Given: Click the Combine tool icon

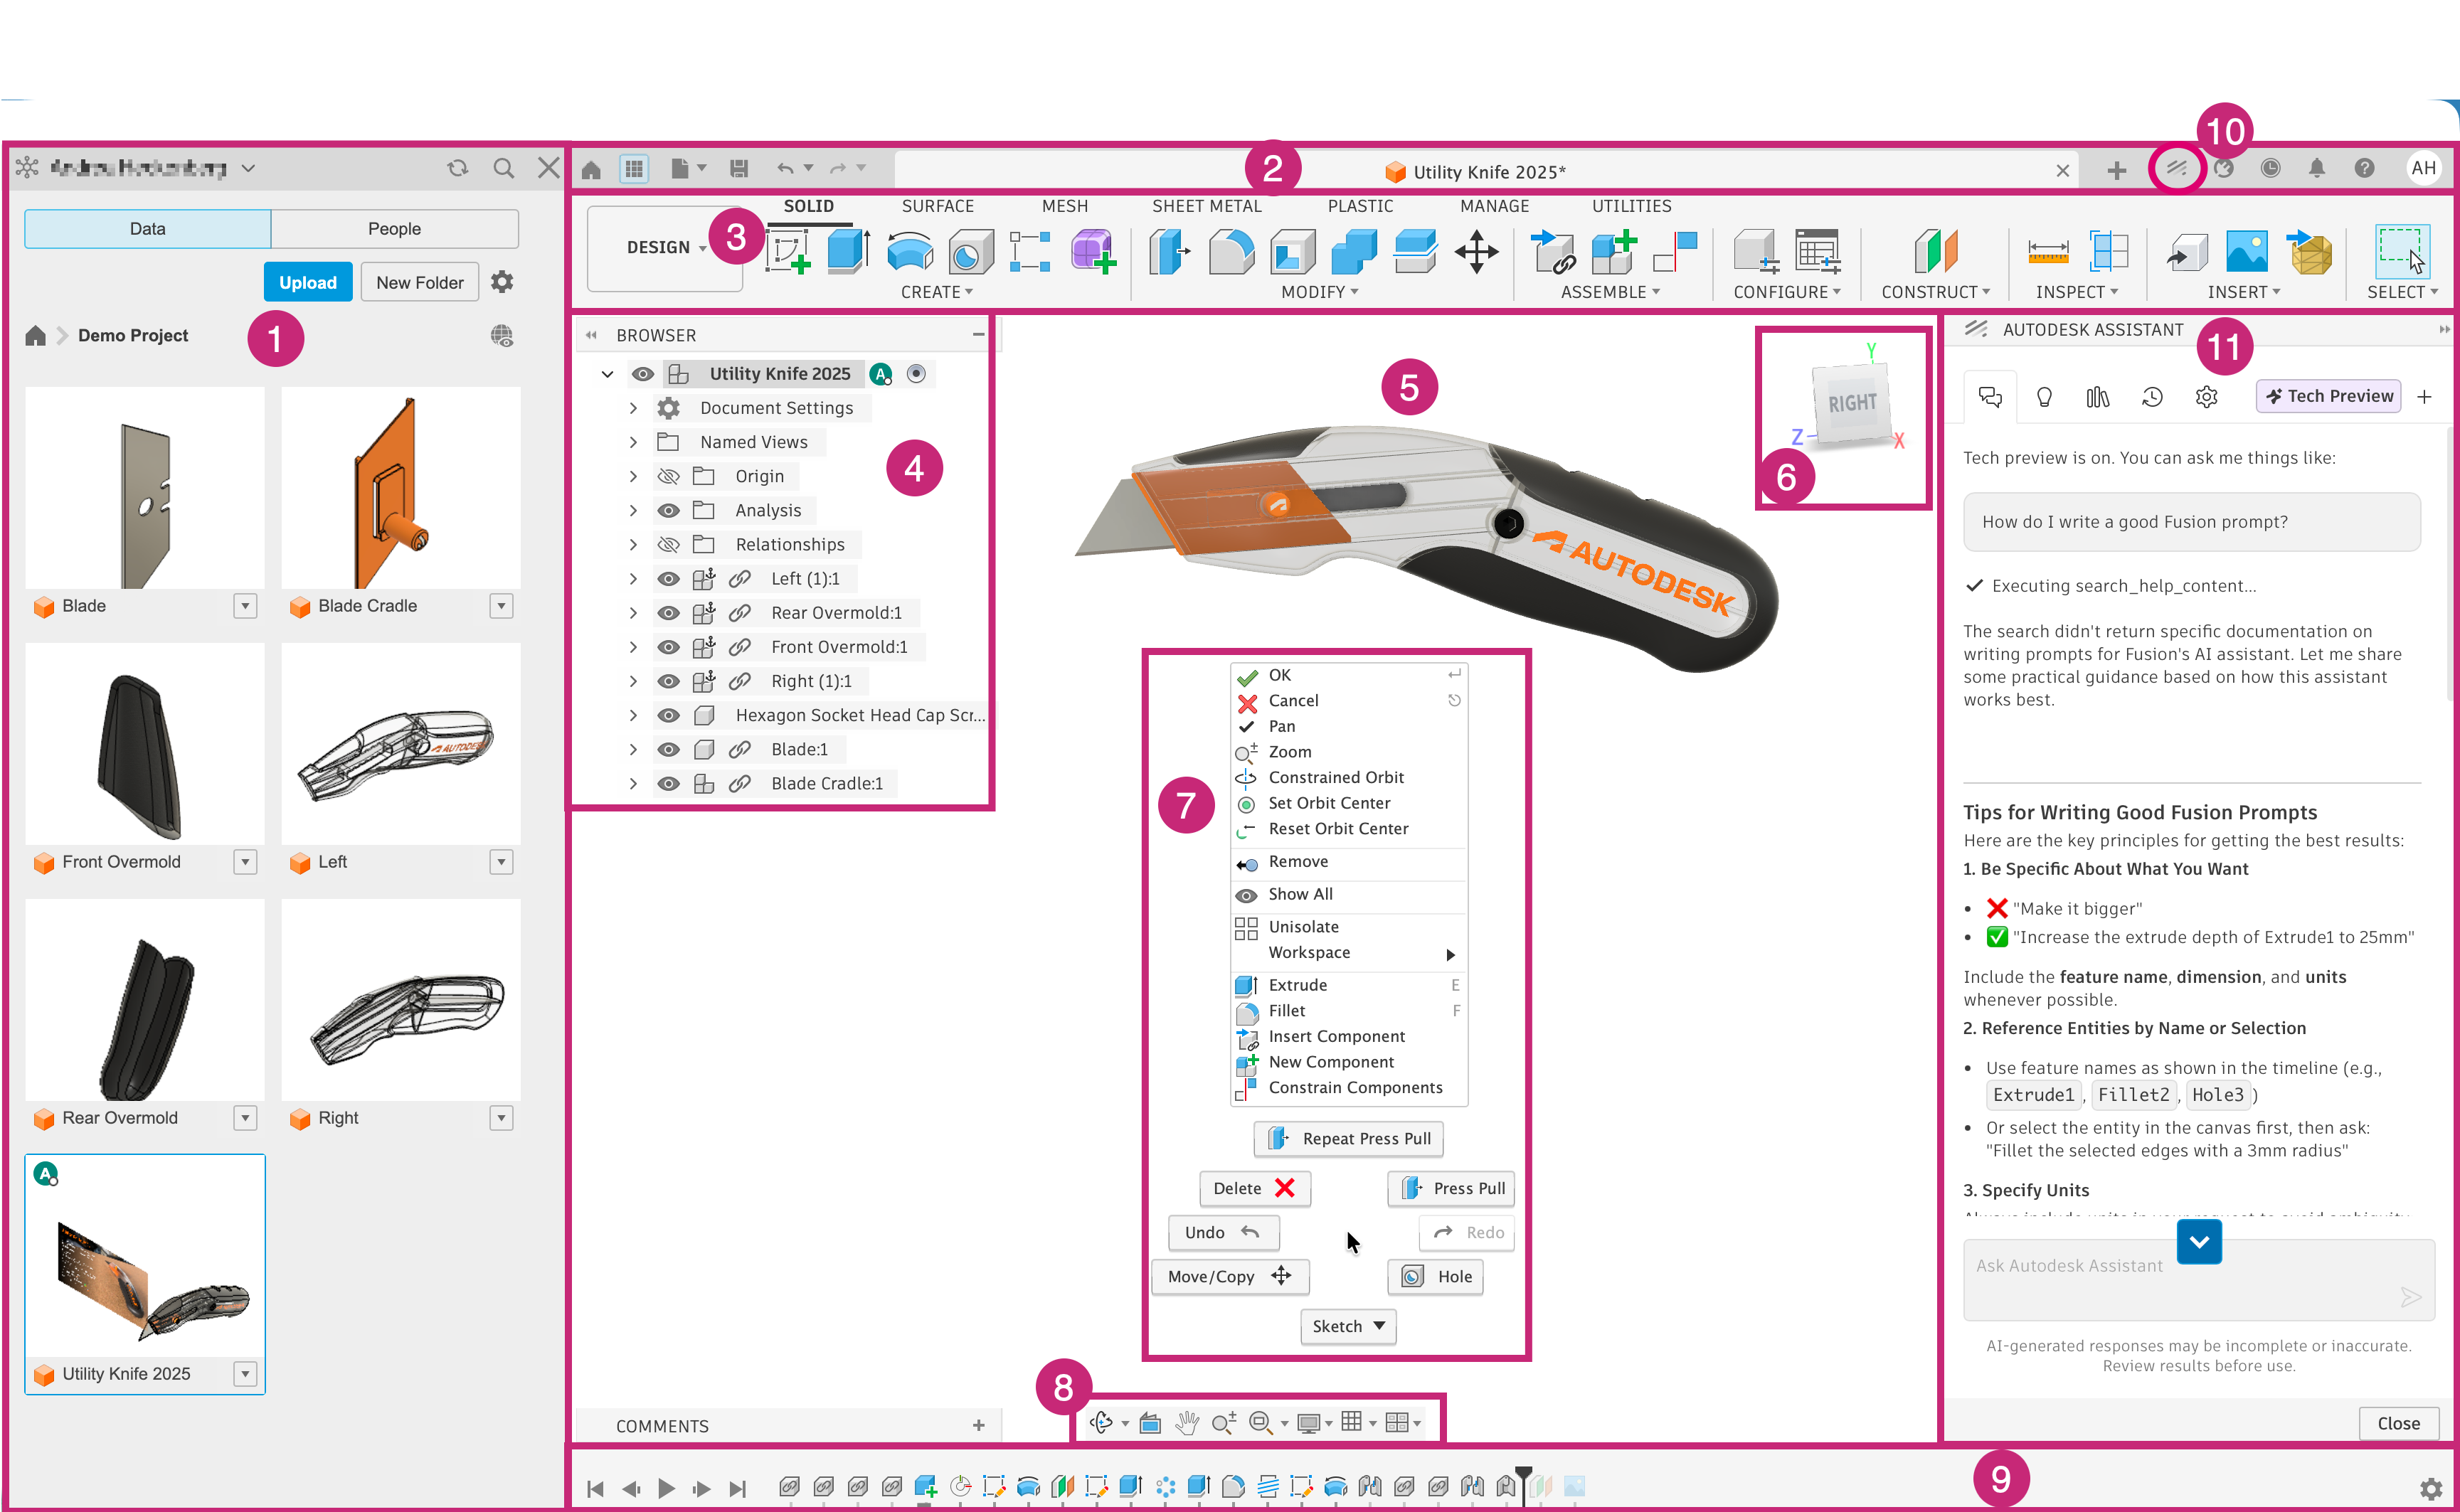Looking at the screenshot, I should [1354, 250].
